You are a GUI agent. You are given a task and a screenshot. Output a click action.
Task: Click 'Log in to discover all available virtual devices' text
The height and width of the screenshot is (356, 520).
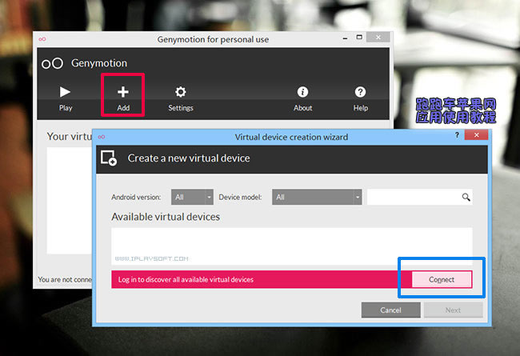pyautogui.click(x=186, y=280)
